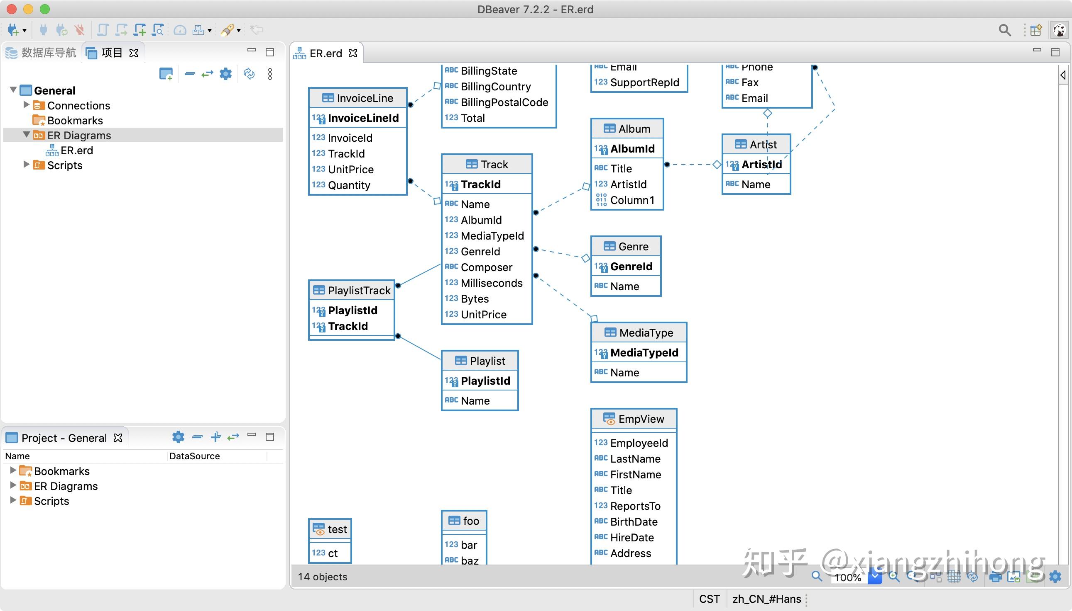The height and width of the screenshot is (611, 1072).
Task: Click the save diagram as image icon
Action: tap(1013, 577)
